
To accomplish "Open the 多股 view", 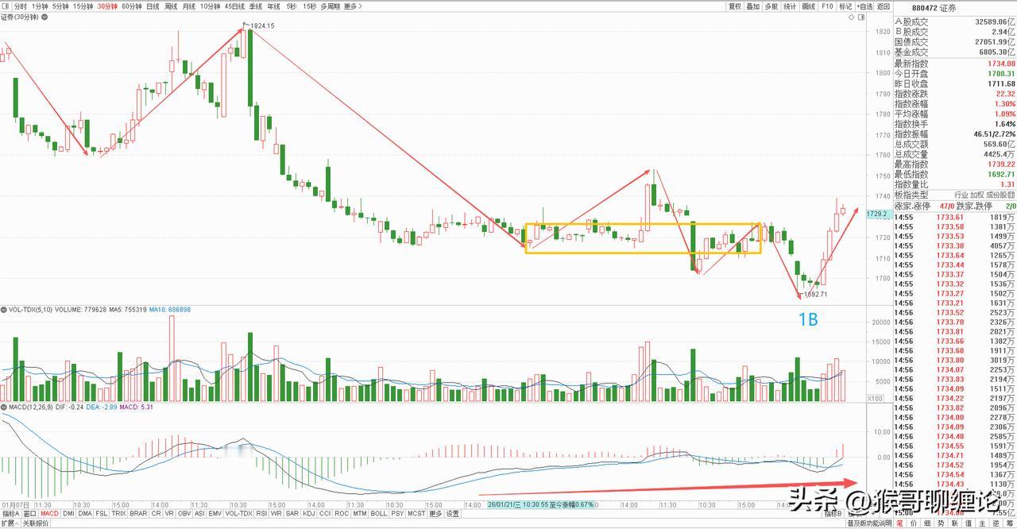I will pos(771,6).
